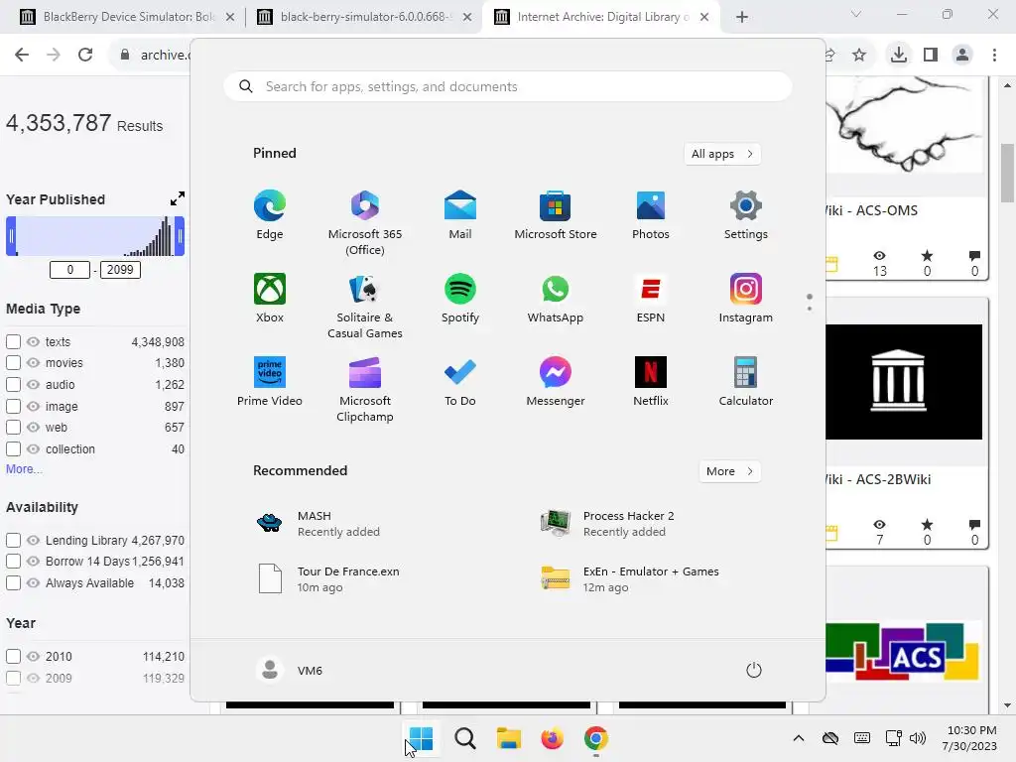Click the right Year Published slider handle
Screen dimensions: 1016x762
point(181,236)
